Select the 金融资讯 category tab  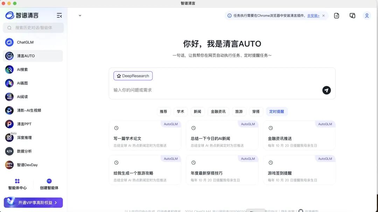pyautogui.click(x=218, y=112)
